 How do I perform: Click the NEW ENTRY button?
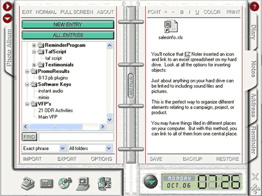point(68,25)
